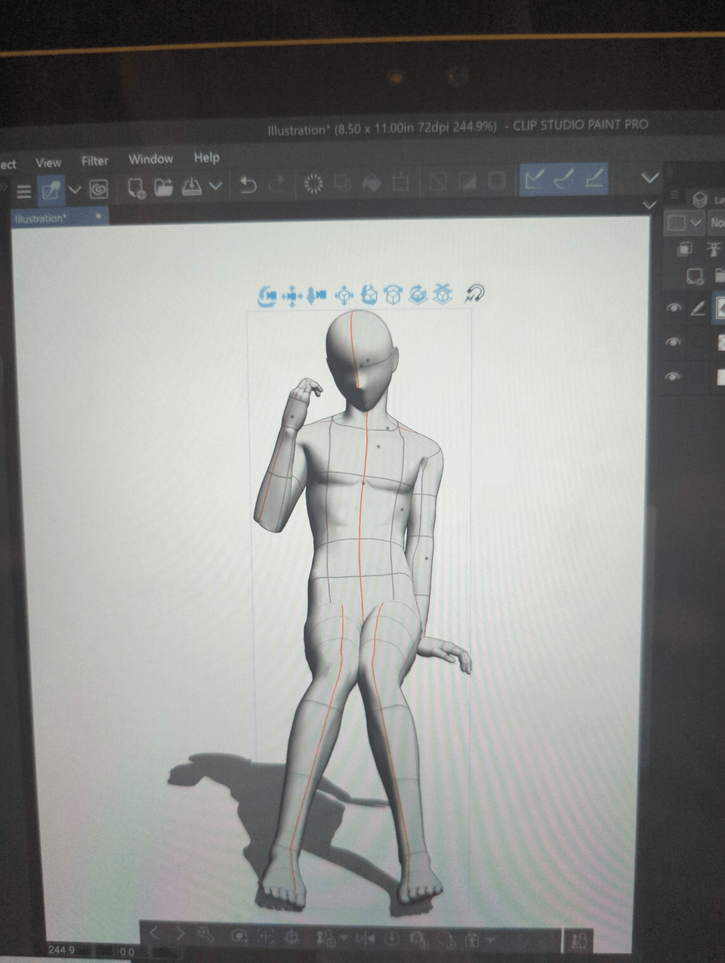Hide the top layer using its eye toggle
The image size is (725, 963).
(x=674, y=308)
